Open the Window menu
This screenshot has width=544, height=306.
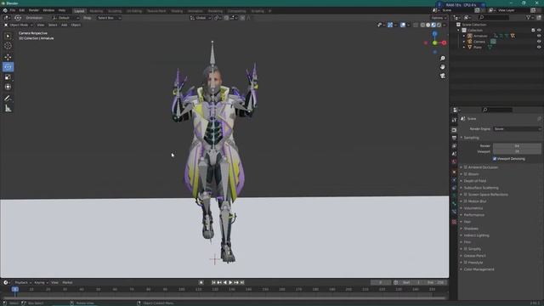[x=48, y=10]
